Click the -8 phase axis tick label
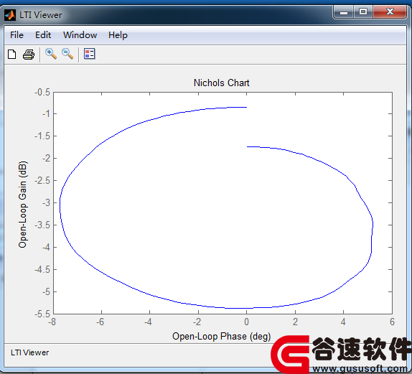This screenshot has height=374, width=412. click(x=52, y=322)
